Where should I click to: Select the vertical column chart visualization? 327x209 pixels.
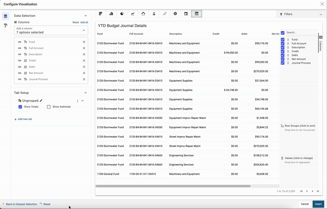click(111, 14)
